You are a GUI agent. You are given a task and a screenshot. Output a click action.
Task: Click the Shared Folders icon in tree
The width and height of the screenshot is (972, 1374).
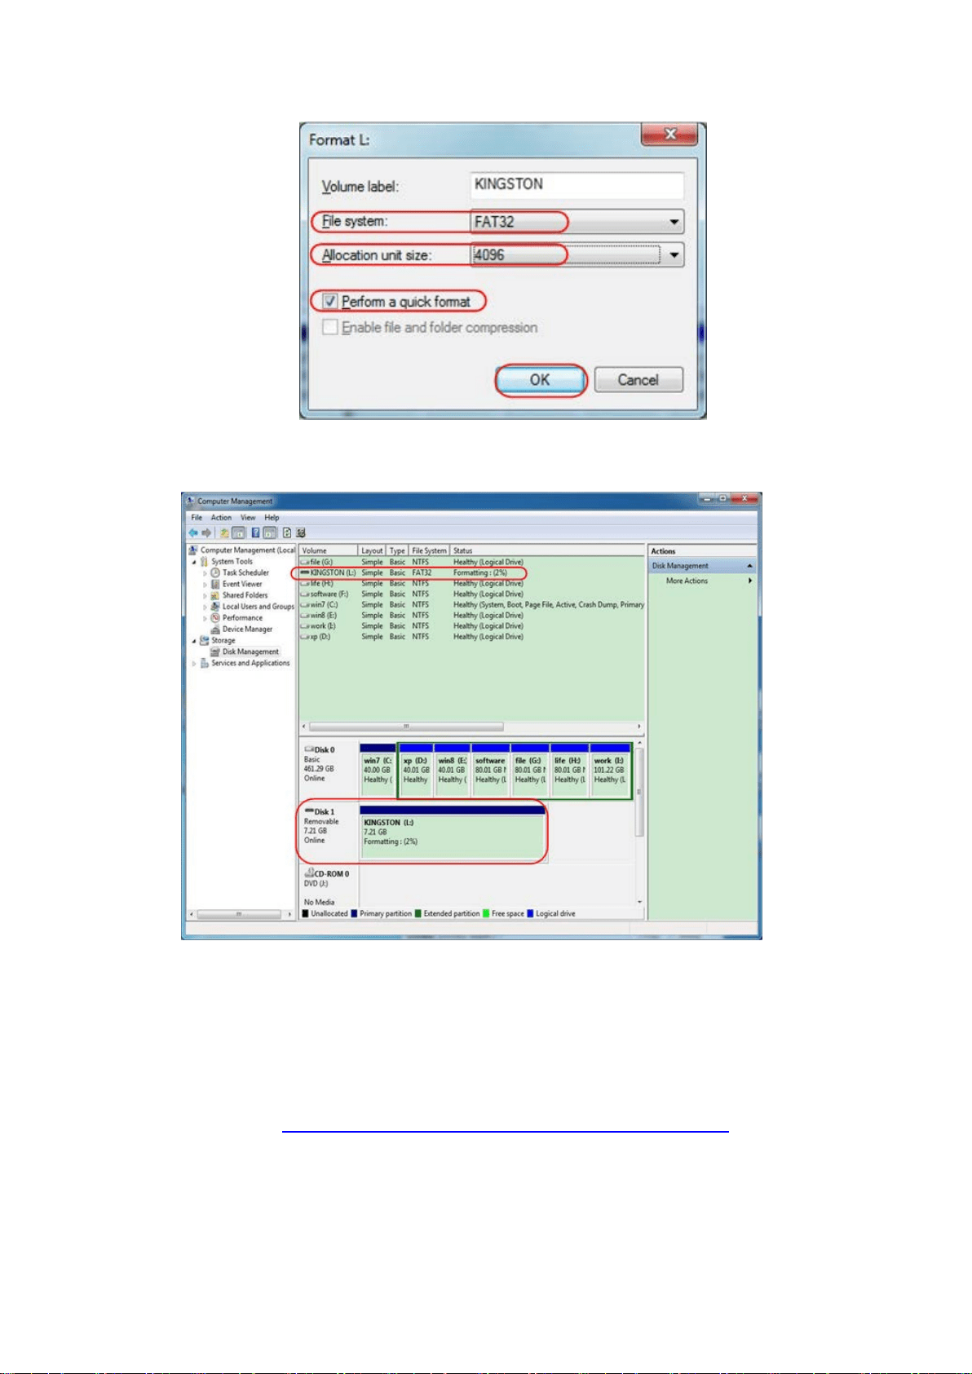(215, 595)
